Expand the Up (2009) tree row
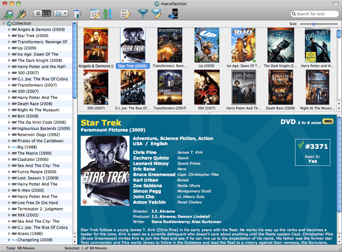This screenshot has height=252, width=342. click(x=9, y=48)
